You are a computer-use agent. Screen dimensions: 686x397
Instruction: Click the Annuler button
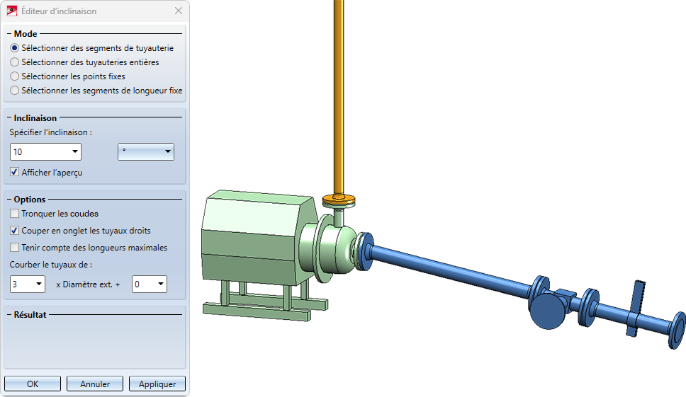tap(95, 384)
